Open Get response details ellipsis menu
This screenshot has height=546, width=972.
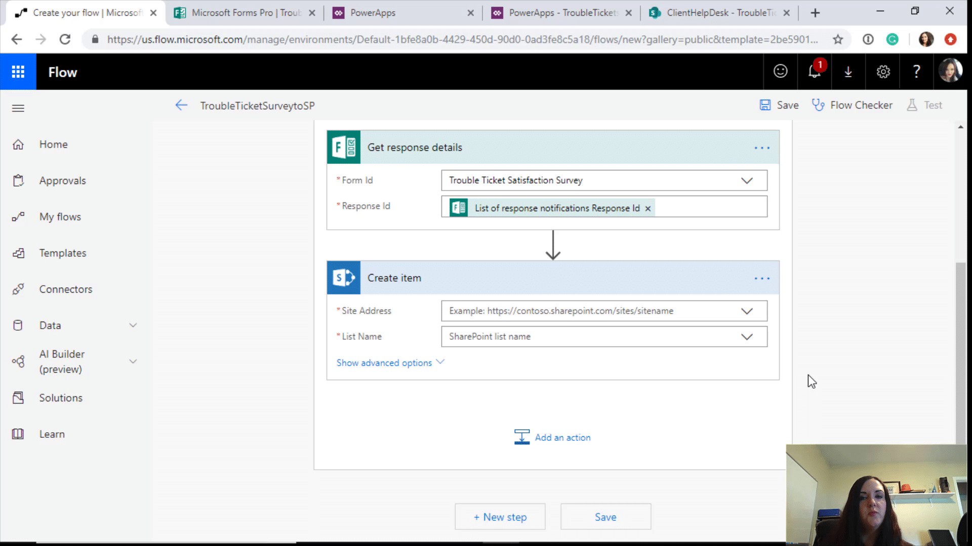(762, 148)
